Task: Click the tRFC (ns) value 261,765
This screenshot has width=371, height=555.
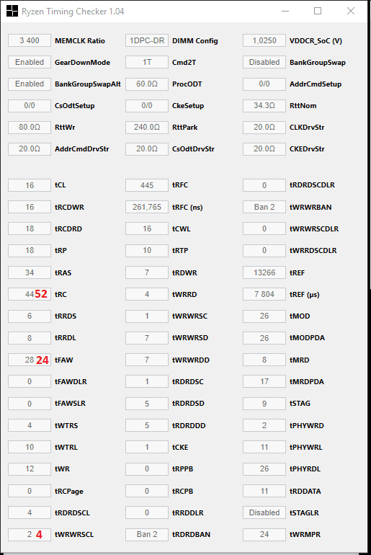Action: pos(147,207)
